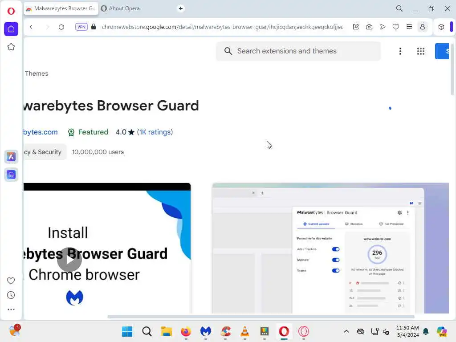Click the address bar URL
This screenshot has width=456, height=342.
coord(223,27)
